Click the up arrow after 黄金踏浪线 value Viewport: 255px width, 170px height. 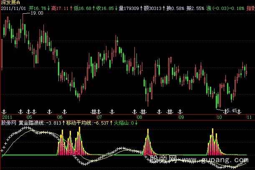point(64,123)
